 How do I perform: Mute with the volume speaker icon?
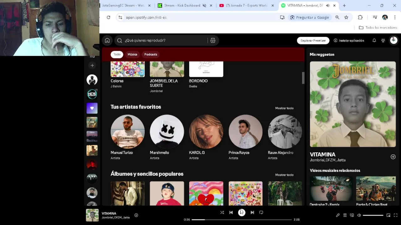coord(359,215)
